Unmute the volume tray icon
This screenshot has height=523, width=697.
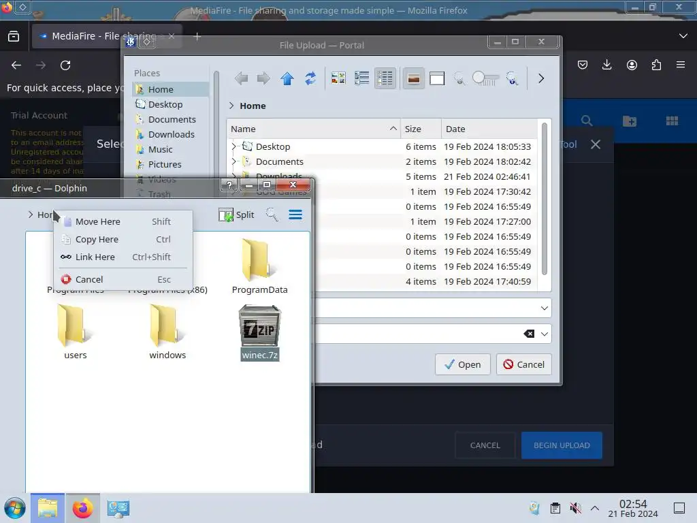point(575,508)
